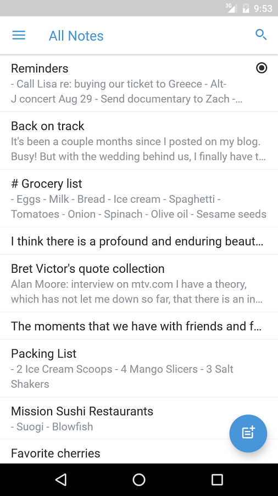Viewport: 278px width, 496px height.
Task: Tap the 9:53 clock in status bar
Action: [x=263, y=8]
